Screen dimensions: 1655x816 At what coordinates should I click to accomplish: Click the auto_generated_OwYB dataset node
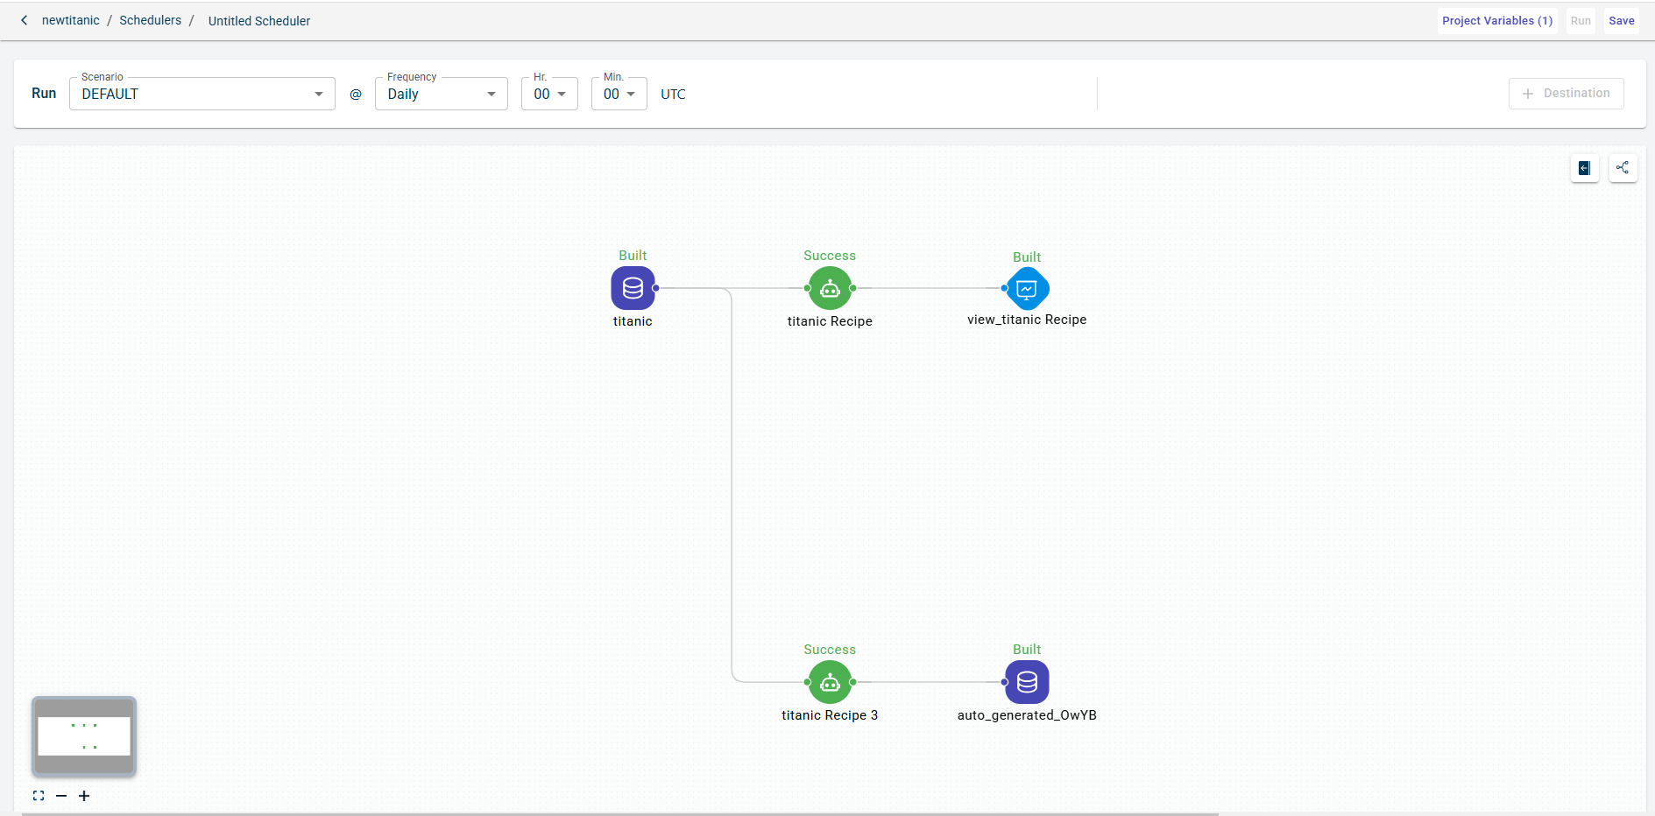coord(1027,682)
